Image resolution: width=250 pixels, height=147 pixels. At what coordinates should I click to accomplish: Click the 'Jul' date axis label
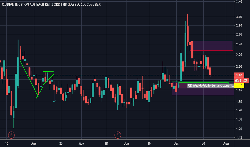(176, 144)
